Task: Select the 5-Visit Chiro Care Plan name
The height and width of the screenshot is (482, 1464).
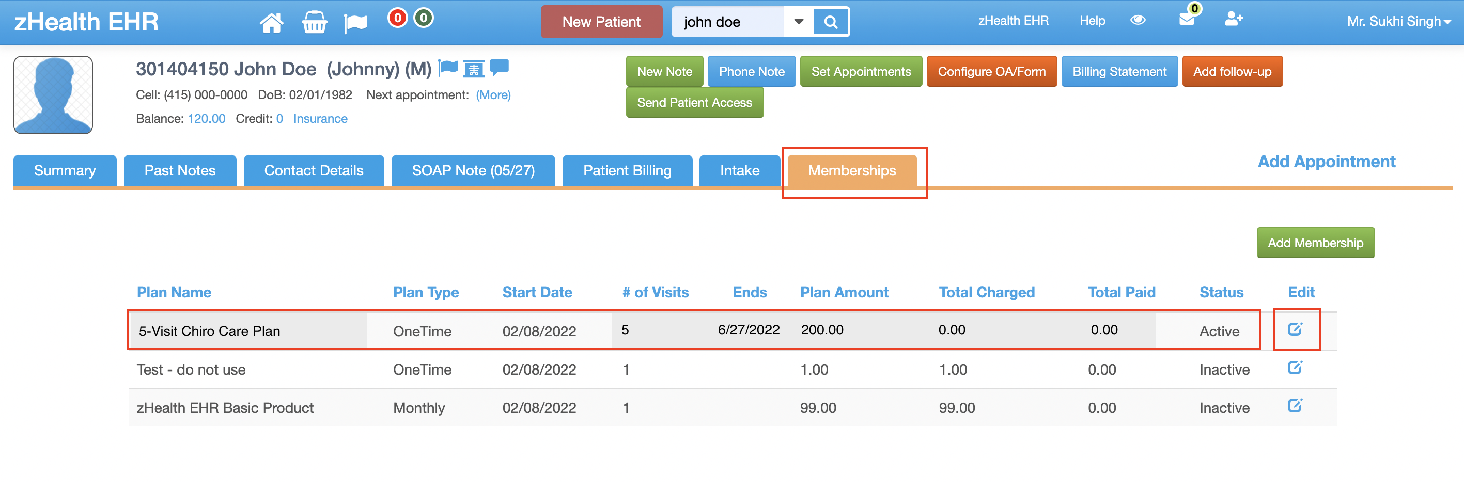Action: click(x=209, y=331)
